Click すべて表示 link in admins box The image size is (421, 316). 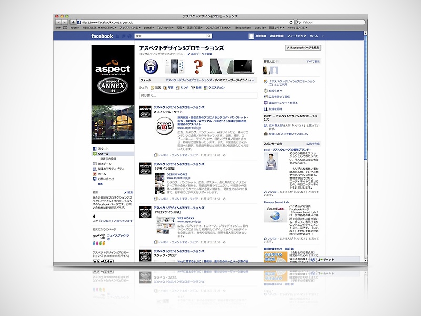[313, 62]
